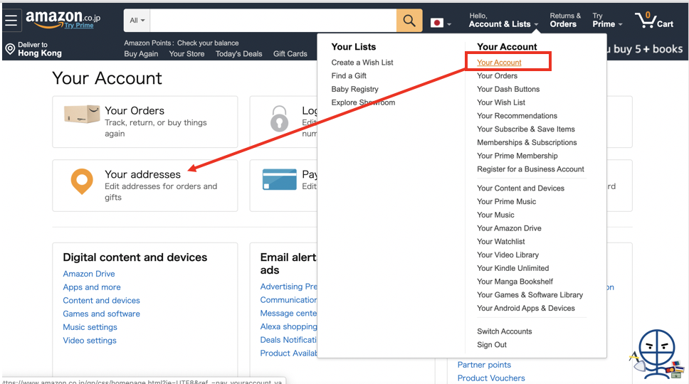
Task: Open Today's Deals in the nav bar
Action: pyautogui.click(x=238, y=54)
